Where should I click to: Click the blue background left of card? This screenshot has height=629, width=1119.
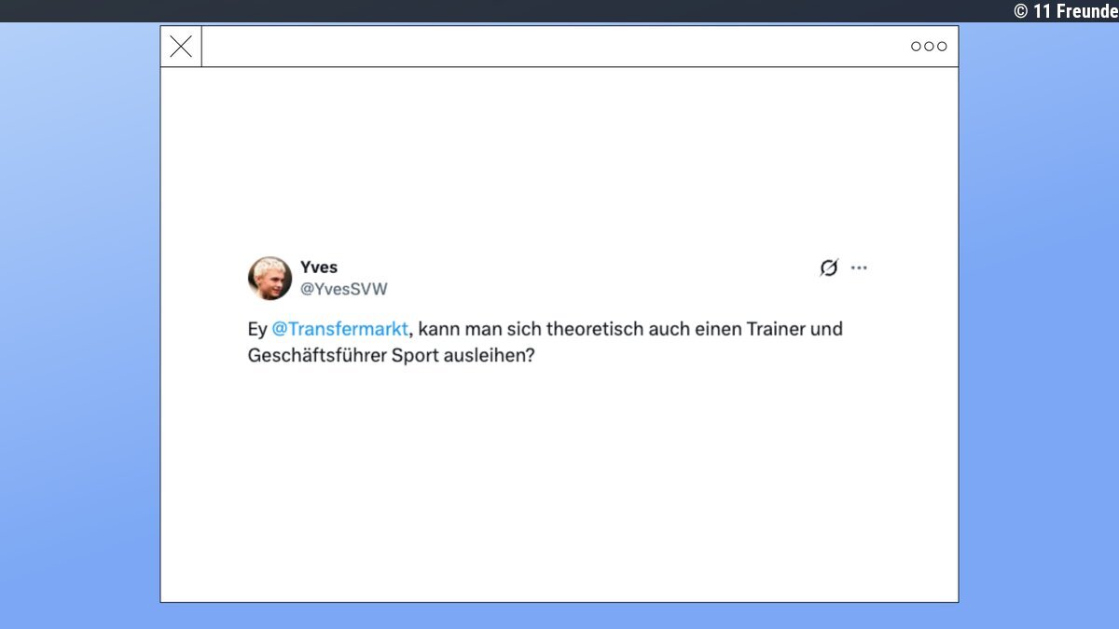[79, 326]
